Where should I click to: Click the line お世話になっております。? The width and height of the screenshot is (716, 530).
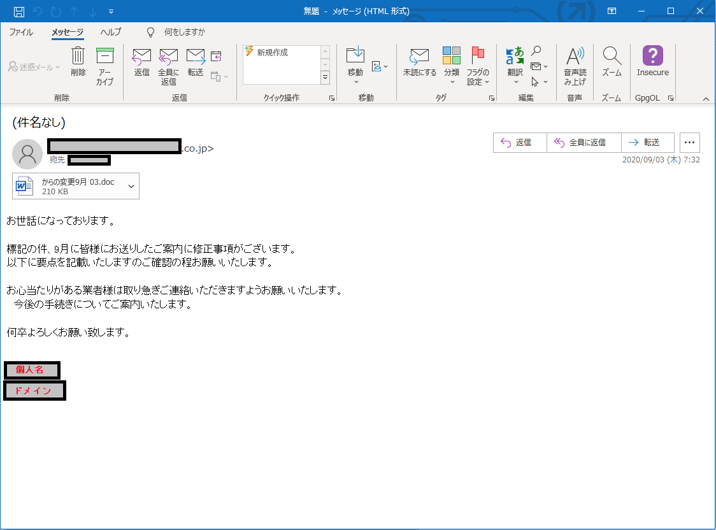point(61,220)
